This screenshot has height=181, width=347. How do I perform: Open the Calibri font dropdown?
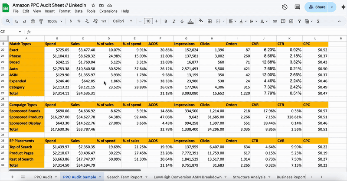point(123,21)
